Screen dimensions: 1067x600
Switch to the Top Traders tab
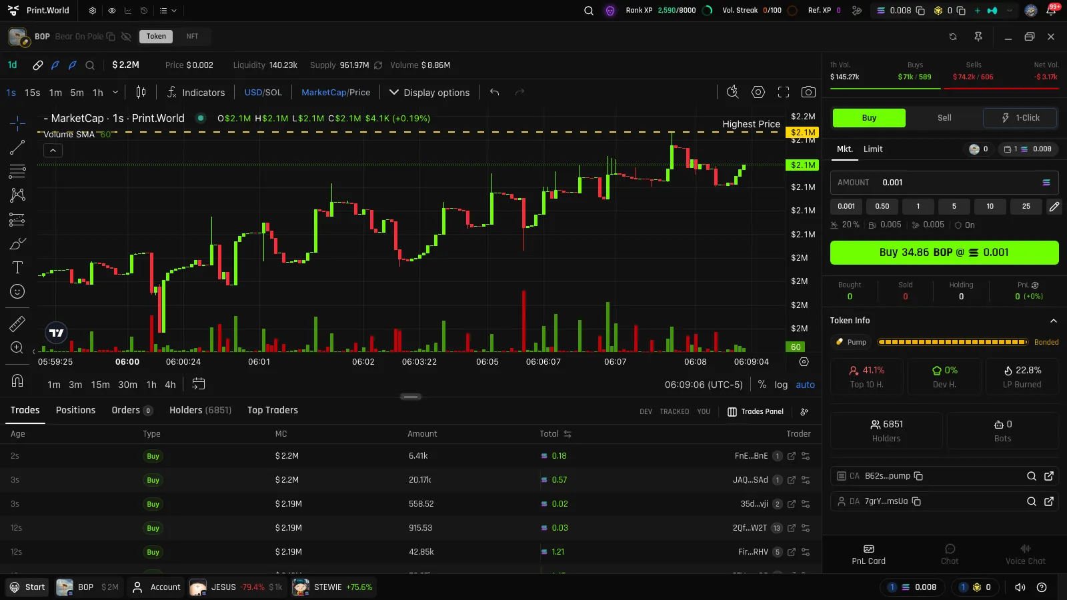click(272, 410)
